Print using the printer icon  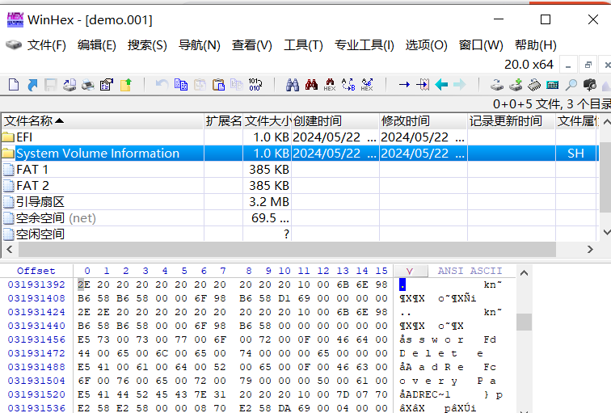(88, 85)
